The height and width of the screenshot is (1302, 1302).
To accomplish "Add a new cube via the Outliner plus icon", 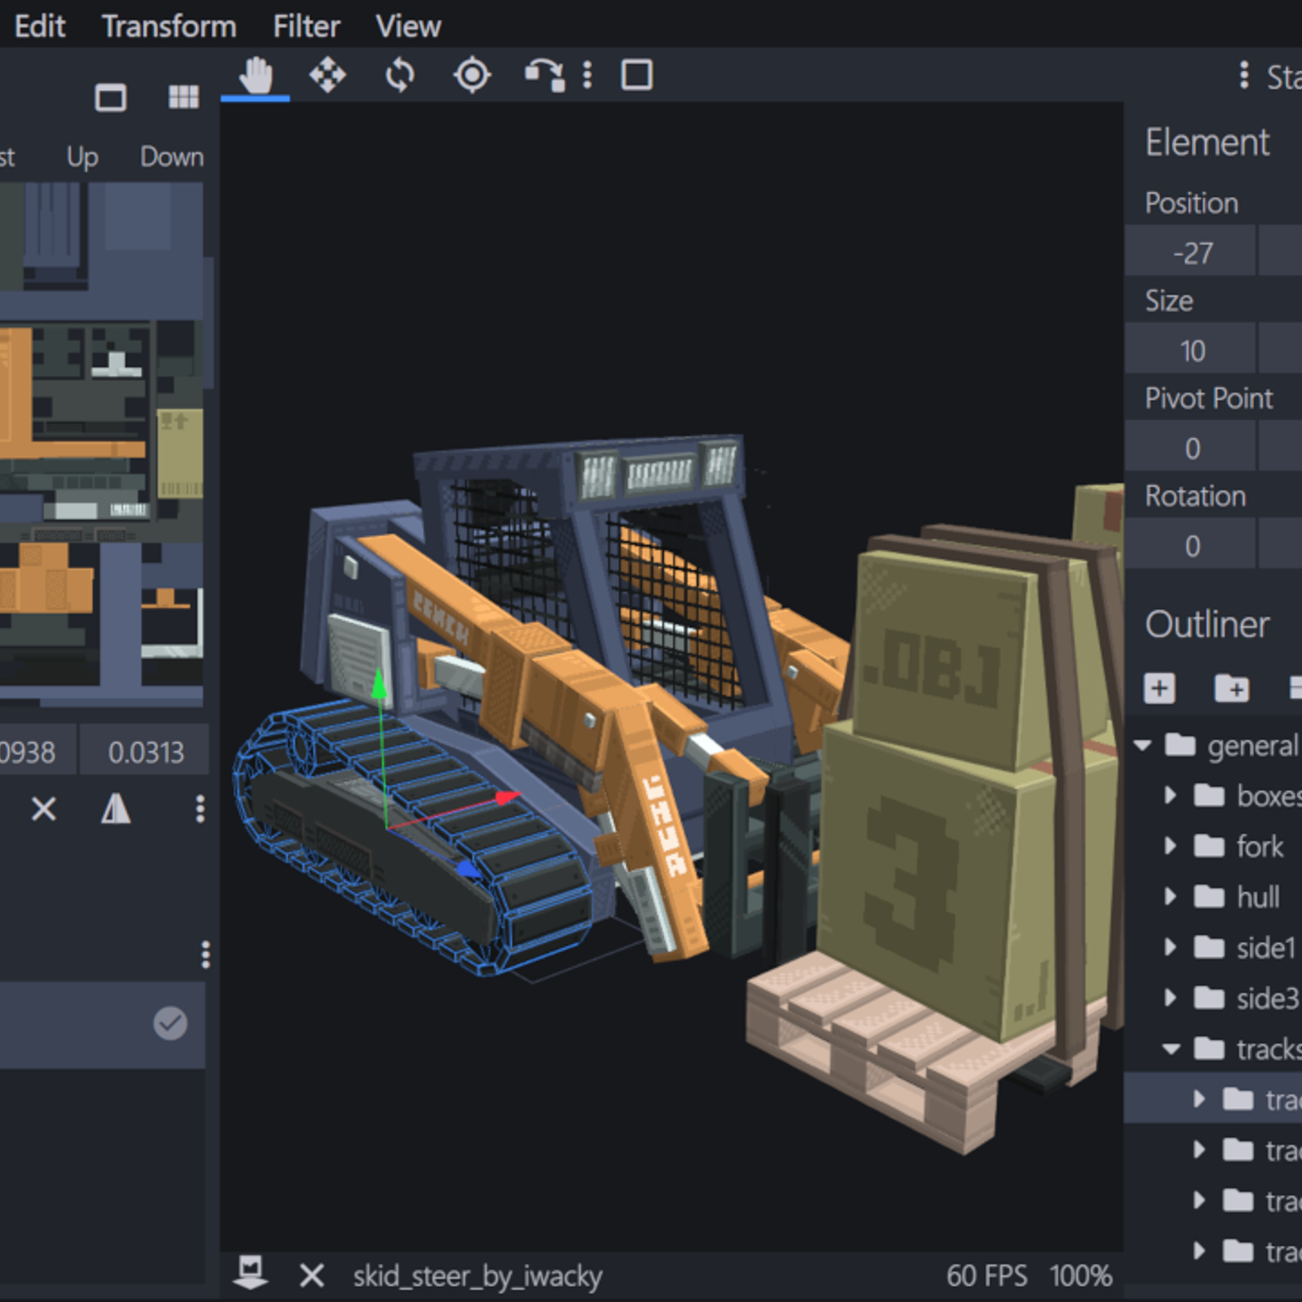I will click(x=1158, y=688).
